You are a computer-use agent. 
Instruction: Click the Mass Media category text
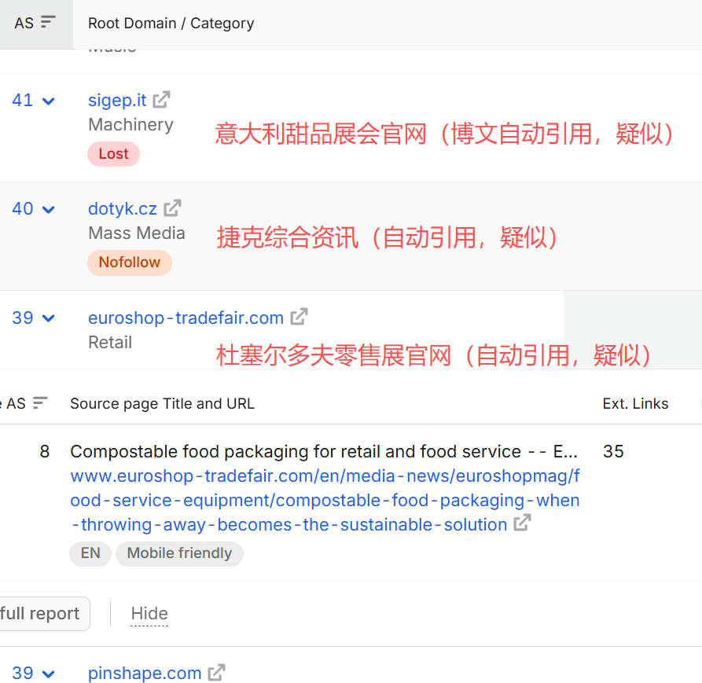pos(137,233)
